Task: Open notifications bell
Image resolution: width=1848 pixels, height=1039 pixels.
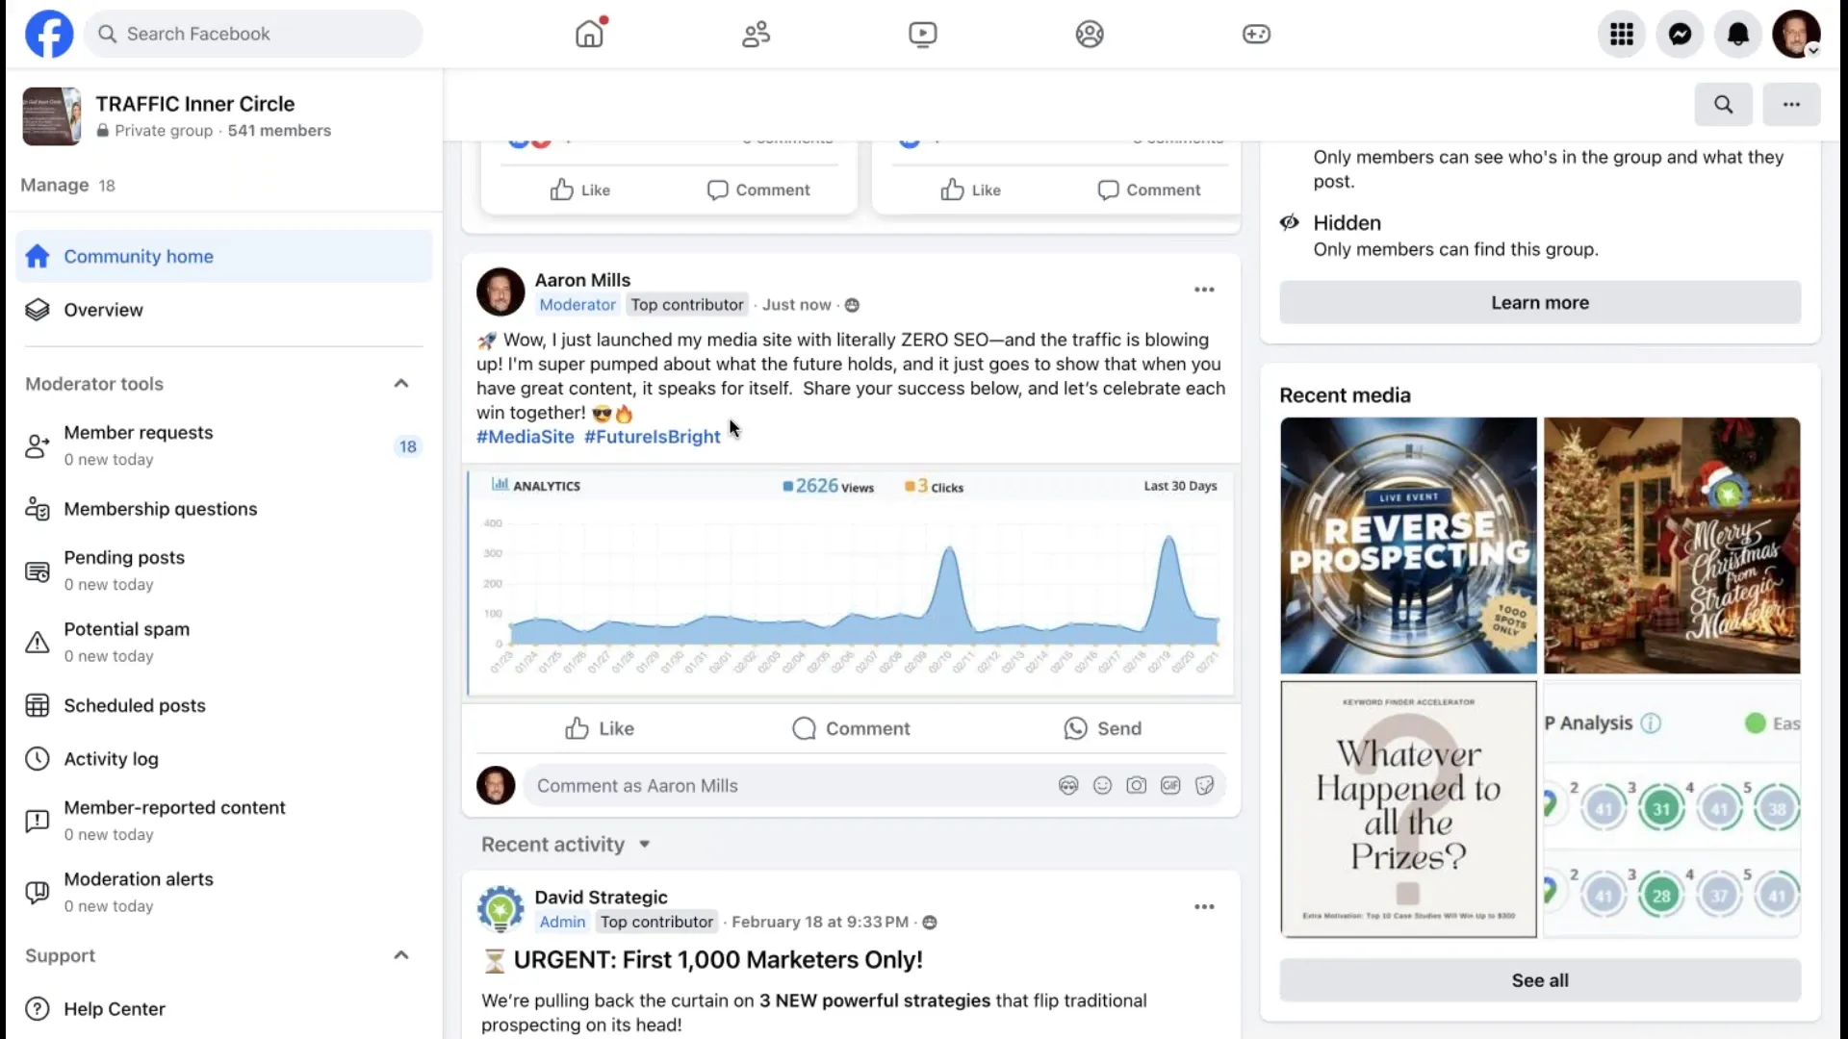Action: coord(1737,34)
